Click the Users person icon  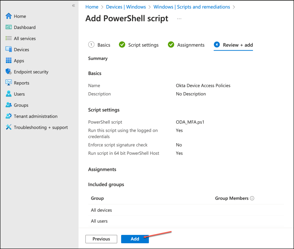(x=9, y=94)
